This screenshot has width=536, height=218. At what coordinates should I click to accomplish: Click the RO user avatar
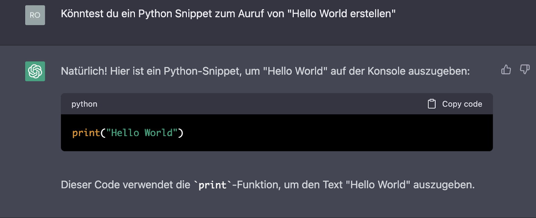click(35, 15)
